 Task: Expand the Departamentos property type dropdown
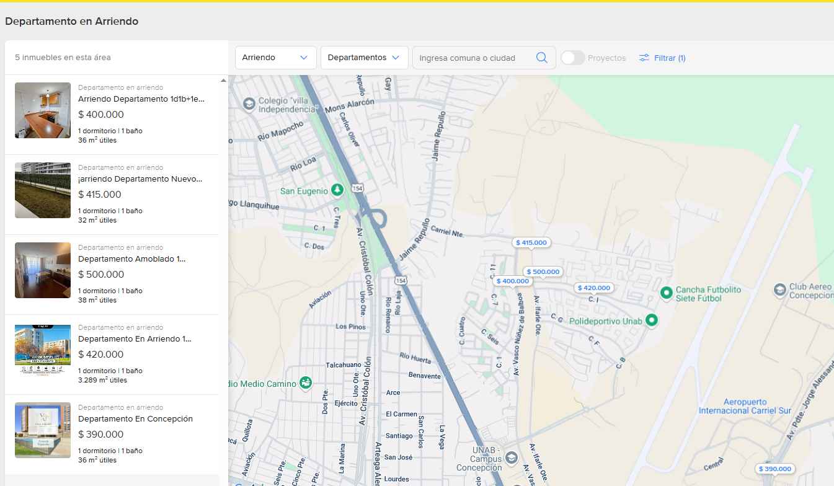[364, 58]
